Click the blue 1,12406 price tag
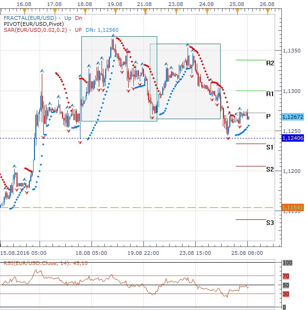 (292, 138)
